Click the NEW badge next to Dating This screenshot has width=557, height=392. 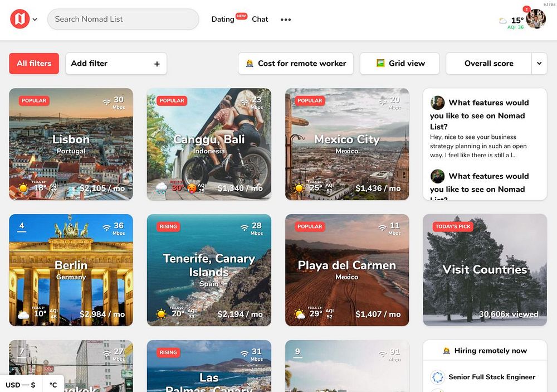[x=242, y=16]
